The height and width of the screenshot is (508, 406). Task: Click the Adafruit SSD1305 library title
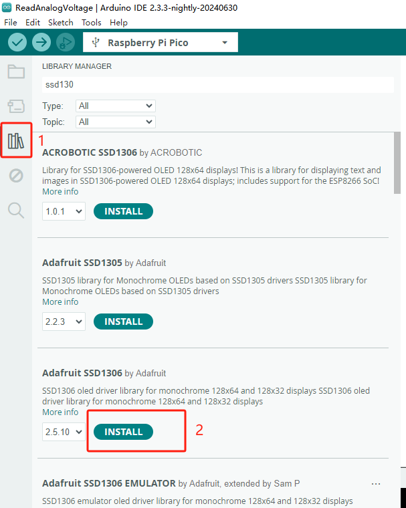tap(82, 263)
